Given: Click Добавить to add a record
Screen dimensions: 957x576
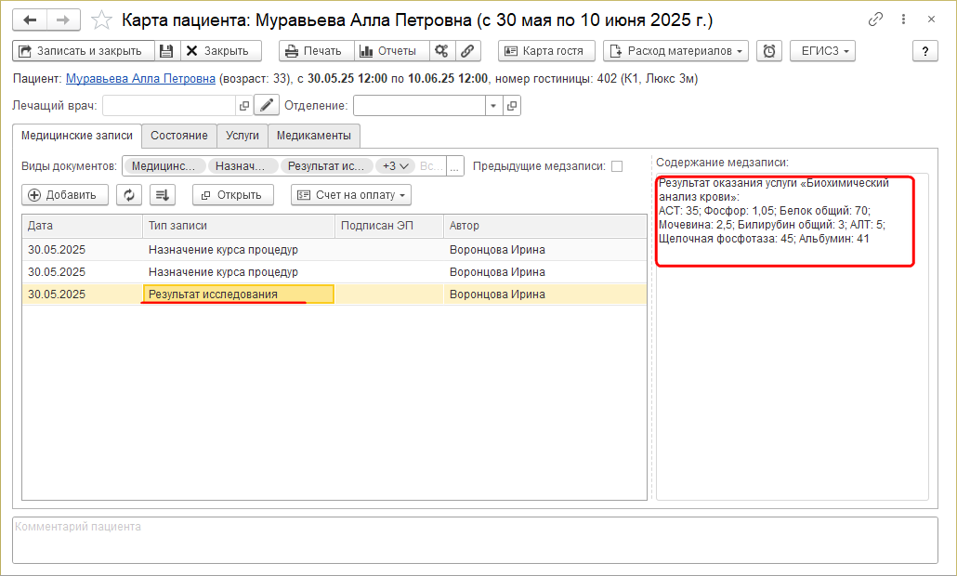Looking at the screenshot, I should pos(65,195).
